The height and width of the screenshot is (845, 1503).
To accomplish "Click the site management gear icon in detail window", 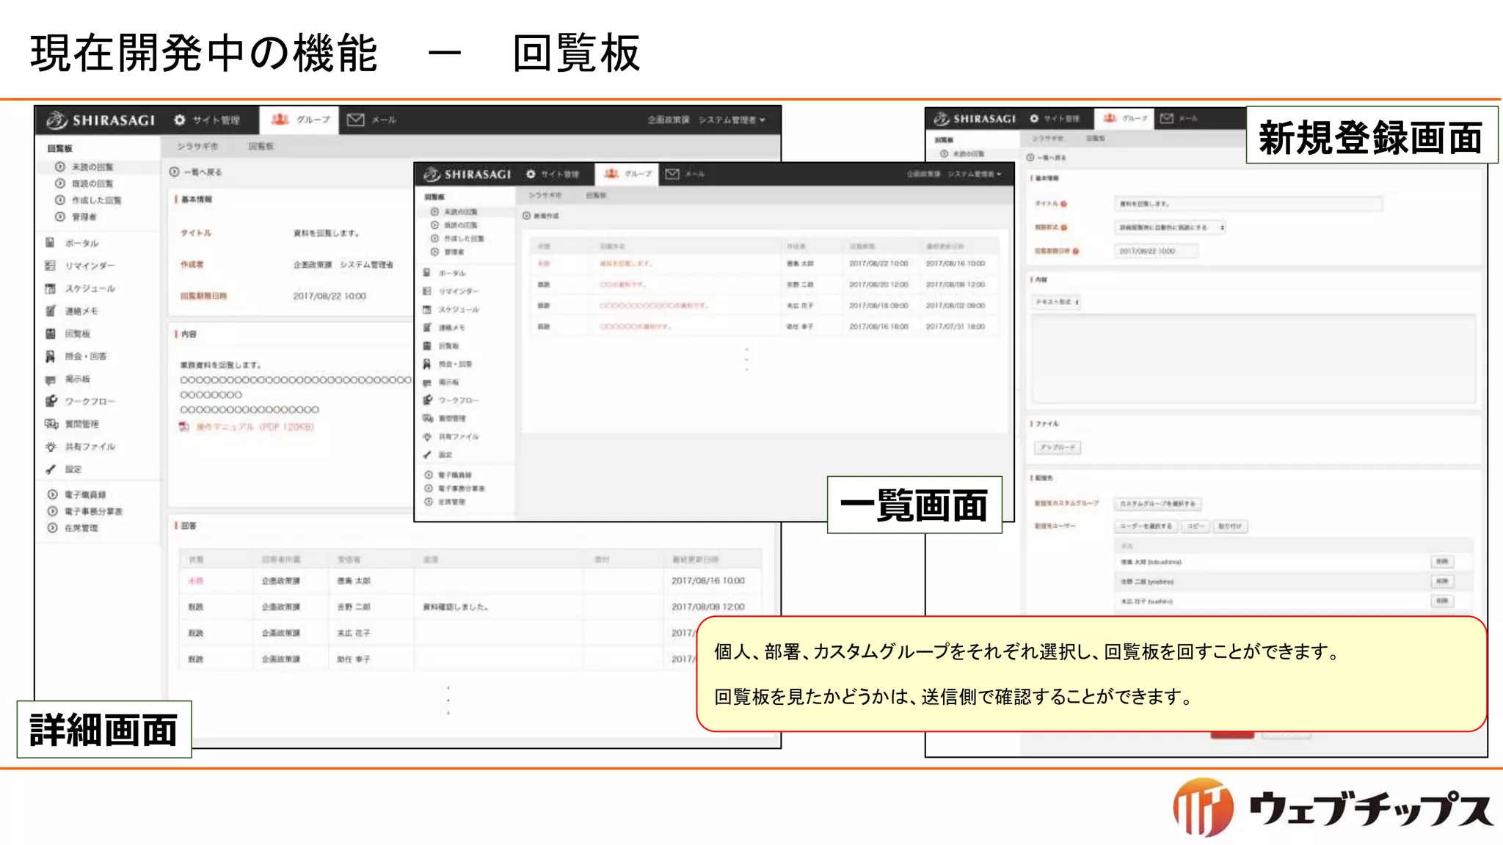I will coord(180,120).
